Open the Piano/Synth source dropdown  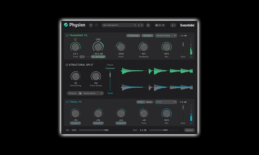coord(93,93)
